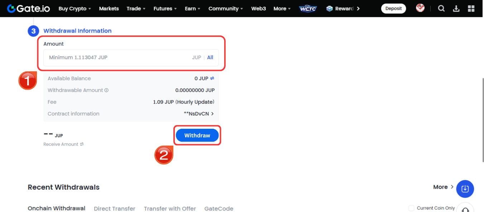
Task: Open the search magnifier icon
Action: point(441,9)
